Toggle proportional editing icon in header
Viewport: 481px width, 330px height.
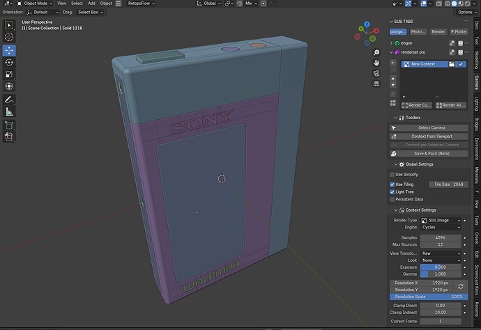264,3
